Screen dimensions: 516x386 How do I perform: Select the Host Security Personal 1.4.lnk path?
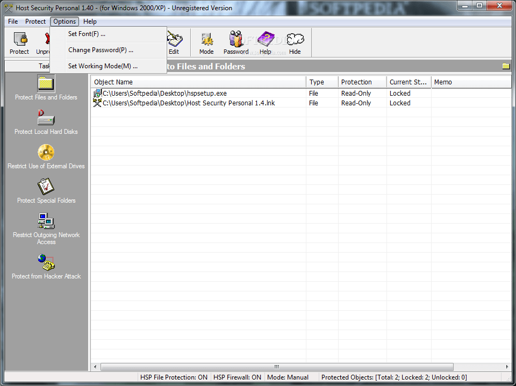coord(189,103)
